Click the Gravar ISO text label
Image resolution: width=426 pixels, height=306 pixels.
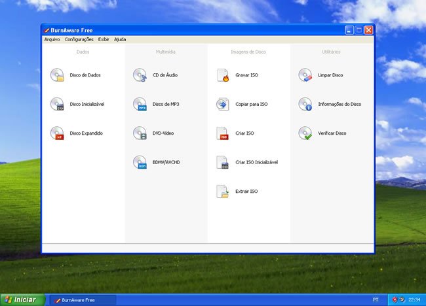(x=246, y=75)
